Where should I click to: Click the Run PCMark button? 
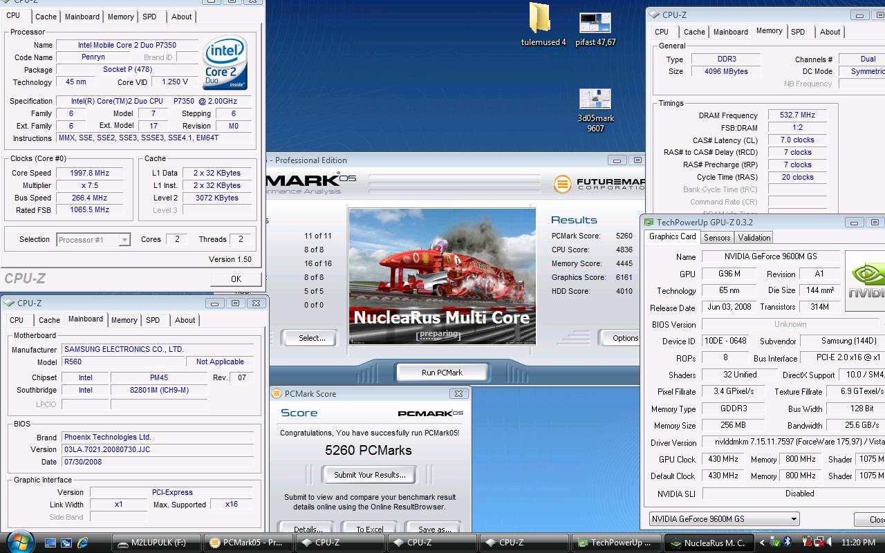pyautogui.click(x=442, y=373)
